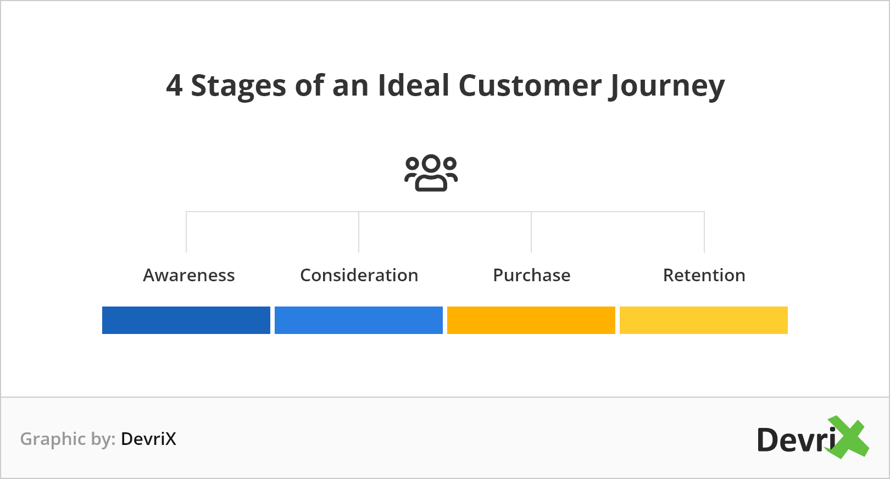Click the green X in DevriX logo

848,437
